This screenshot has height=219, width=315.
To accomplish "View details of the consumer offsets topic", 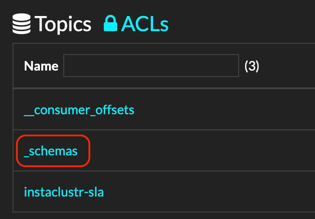I will pyautogui.click(x=79, y=110).
